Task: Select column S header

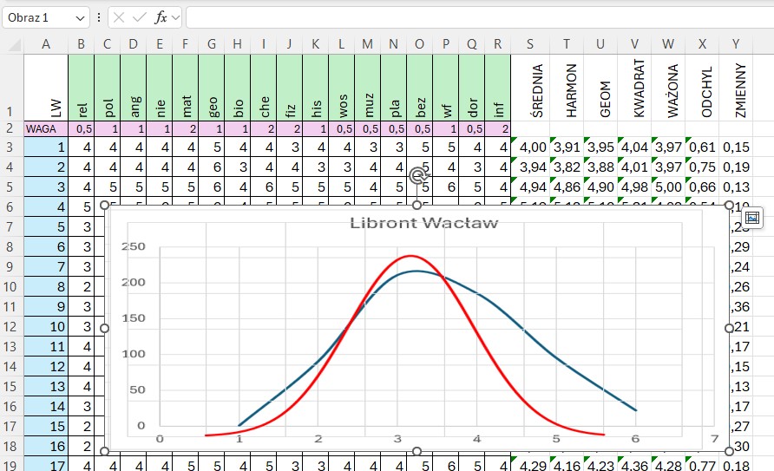Action: pyautogui.click(x=530, y=45)
